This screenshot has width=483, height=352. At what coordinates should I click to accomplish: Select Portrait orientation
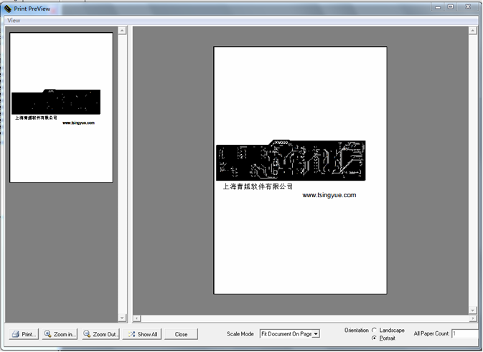[375, 338]
